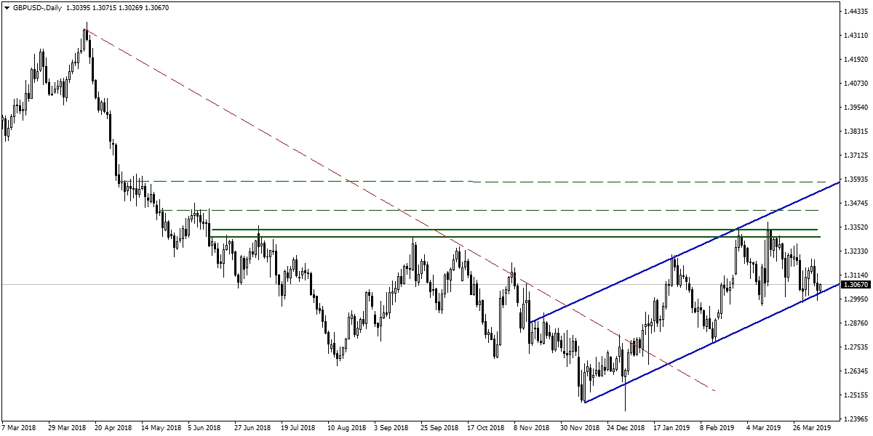Click the 1.27535 price scale label

(857, 347)
